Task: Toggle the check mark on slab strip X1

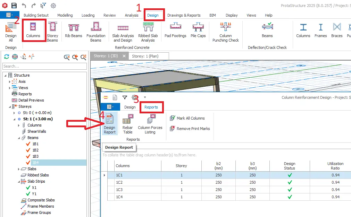Action: pos(28,188)
